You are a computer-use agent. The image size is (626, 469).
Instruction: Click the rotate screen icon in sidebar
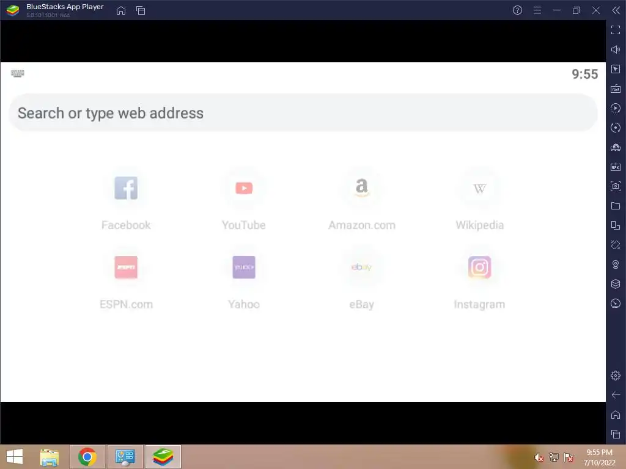pos(616,245)
